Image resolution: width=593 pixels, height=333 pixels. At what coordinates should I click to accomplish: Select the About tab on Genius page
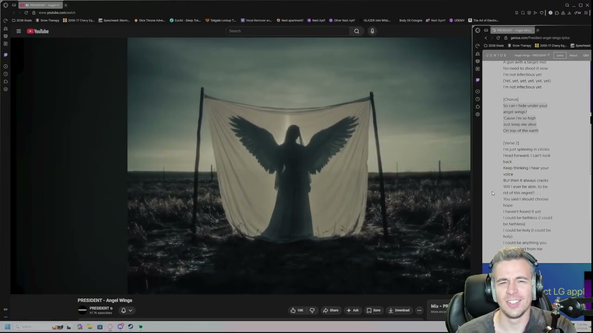pos(573,55)
